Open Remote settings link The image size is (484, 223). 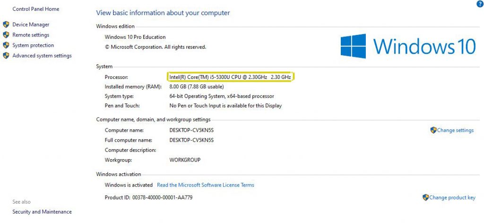click(31, 35)
